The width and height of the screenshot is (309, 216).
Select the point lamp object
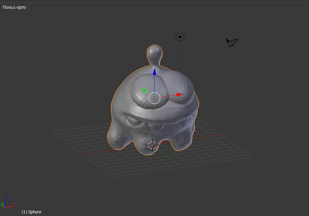click(180, 37)
